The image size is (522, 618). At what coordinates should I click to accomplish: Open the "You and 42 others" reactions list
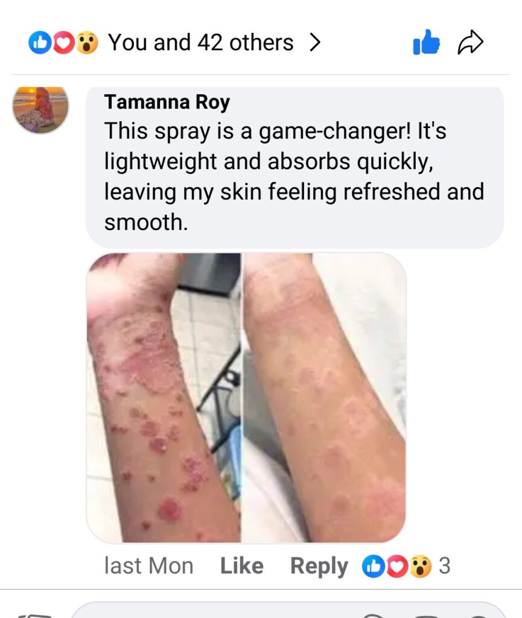click(200, 43)
